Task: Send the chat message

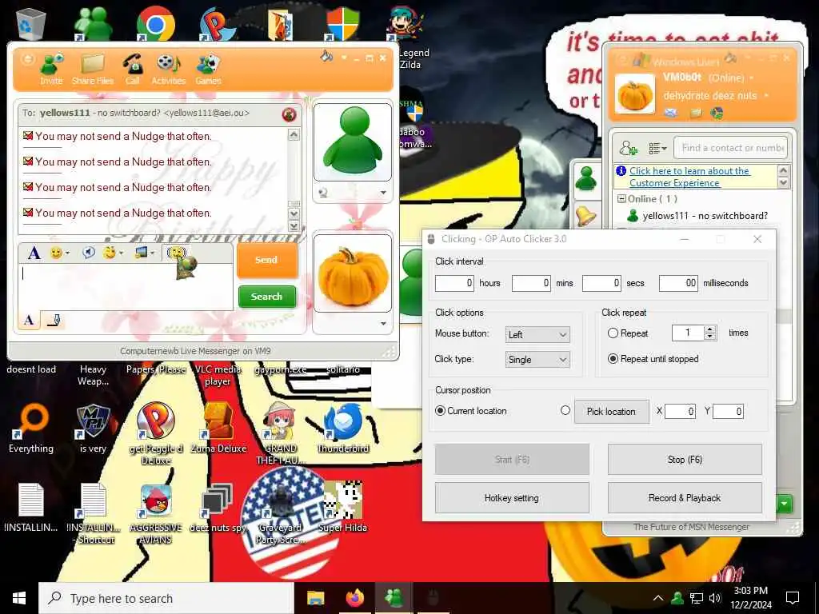Action: point(267,260)
